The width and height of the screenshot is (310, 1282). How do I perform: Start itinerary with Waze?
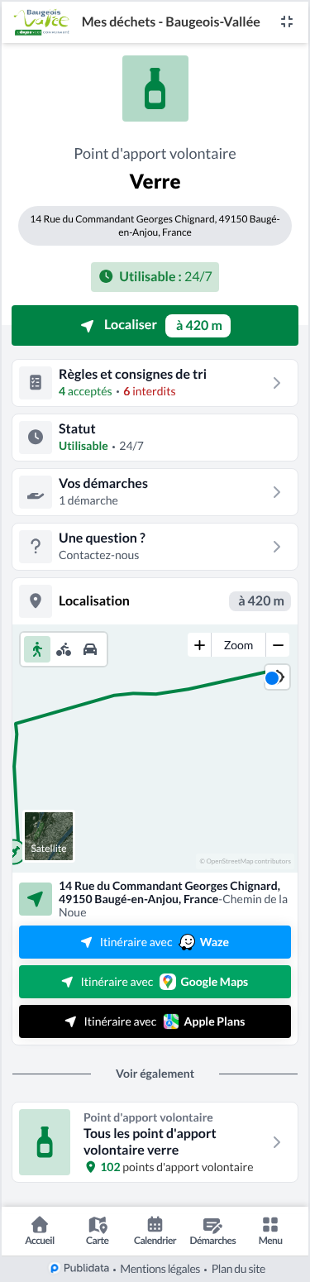(x=155, y=942)
